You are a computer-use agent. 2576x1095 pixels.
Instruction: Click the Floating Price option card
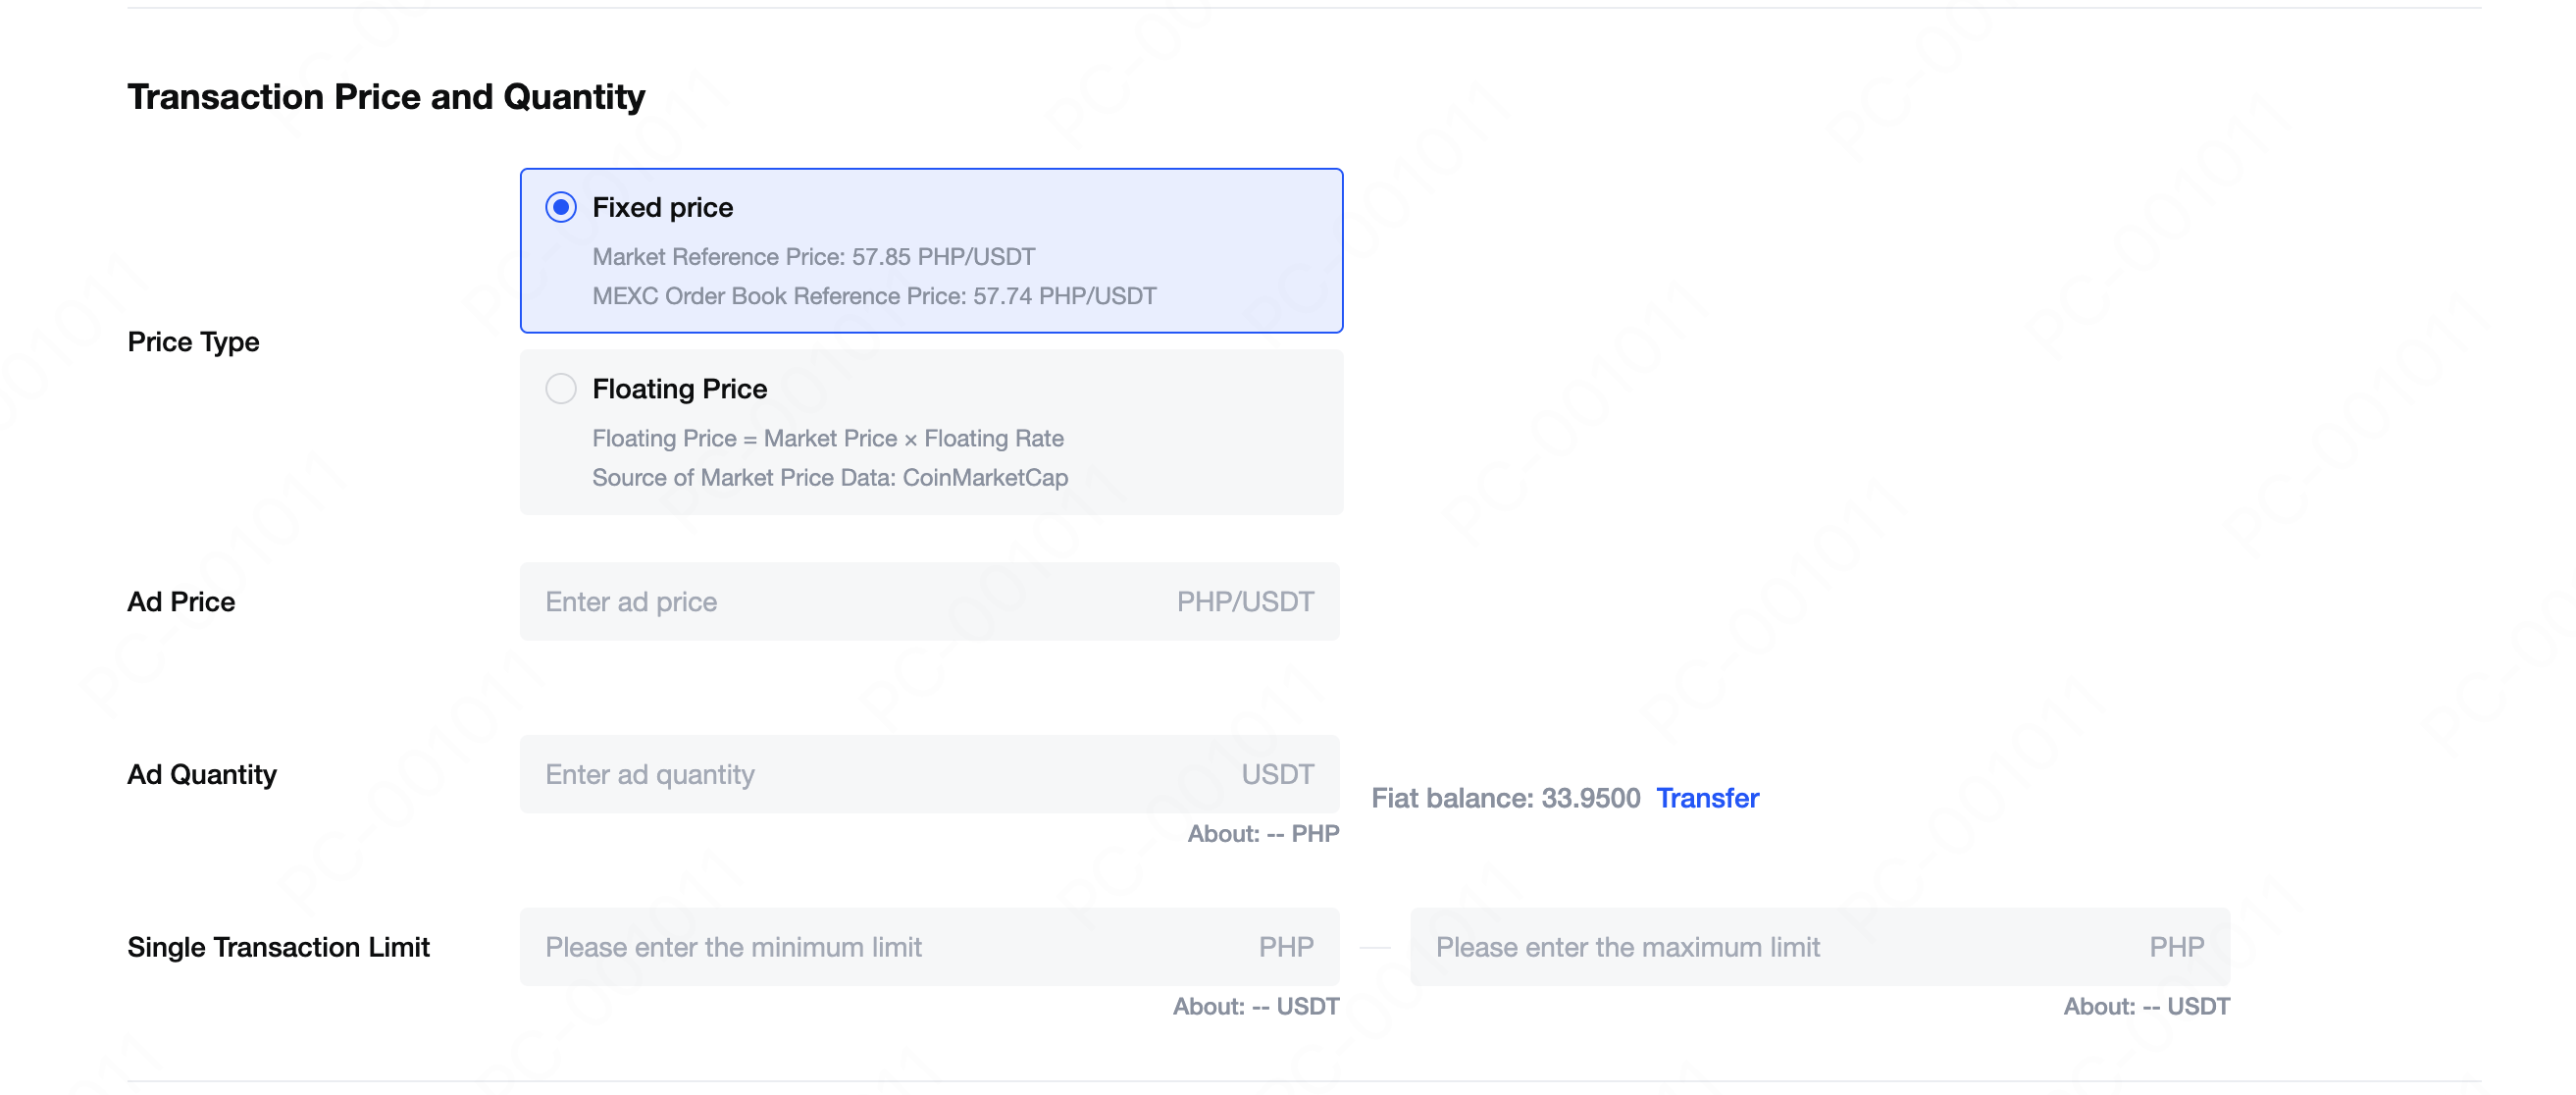[x=931, y=432]
